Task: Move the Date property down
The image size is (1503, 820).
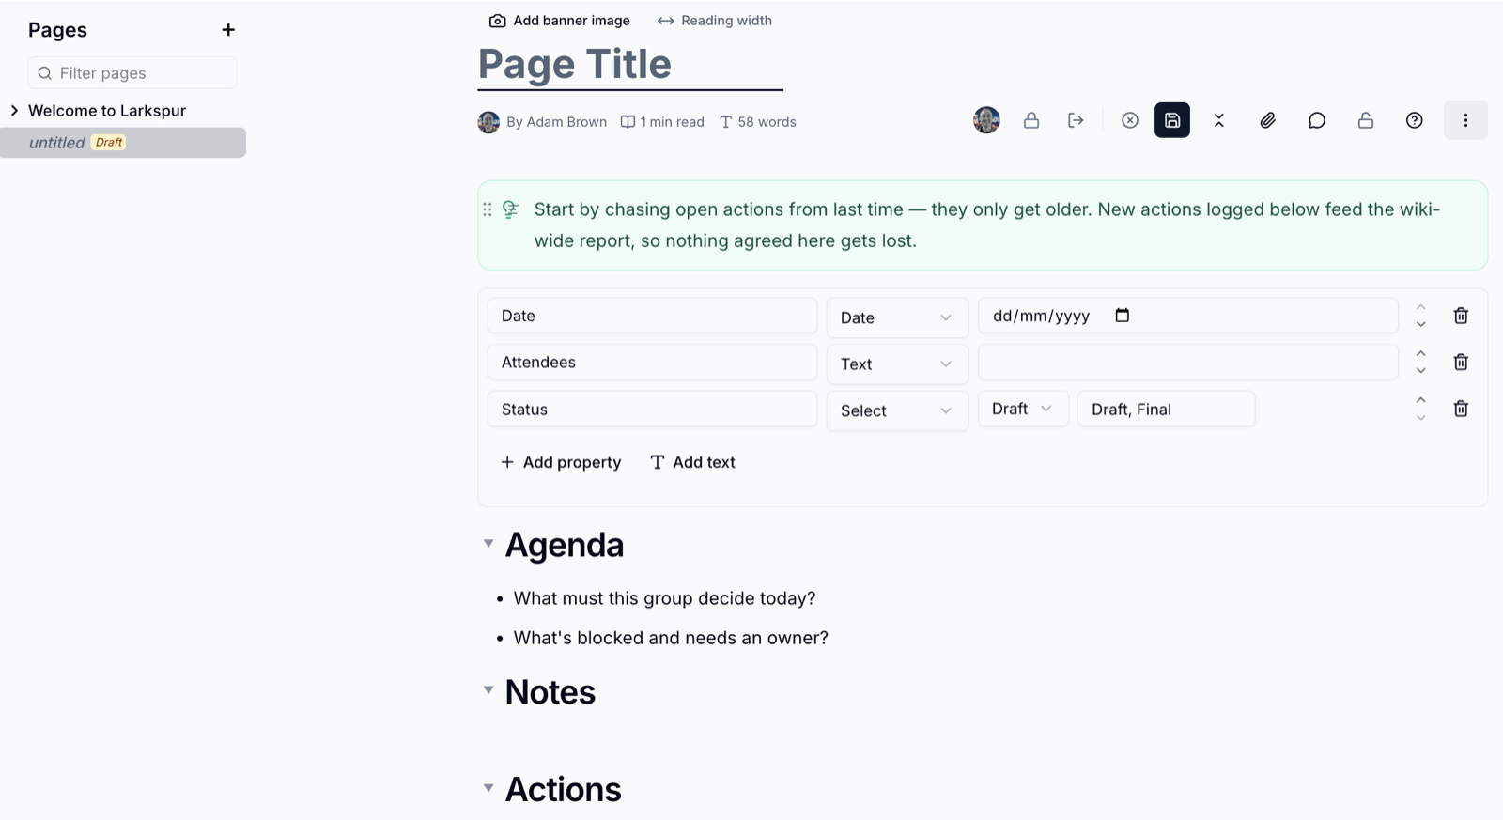Action: (1421, 325)
